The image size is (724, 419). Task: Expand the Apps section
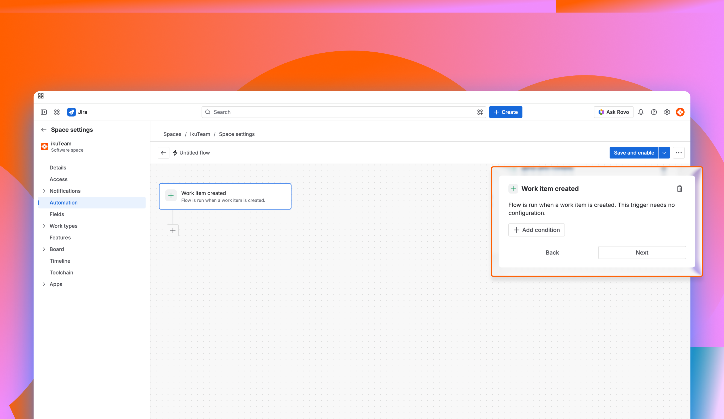[44, 284]
